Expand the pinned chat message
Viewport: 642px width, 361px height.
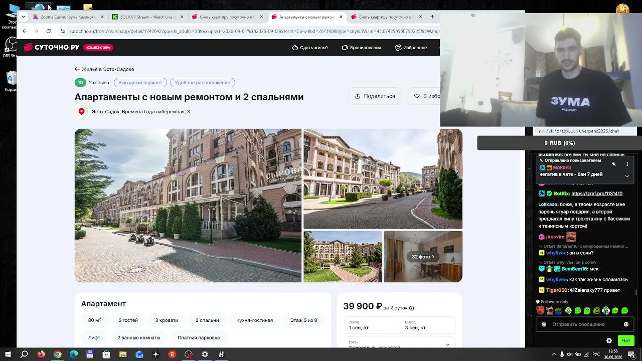point(627,176)
